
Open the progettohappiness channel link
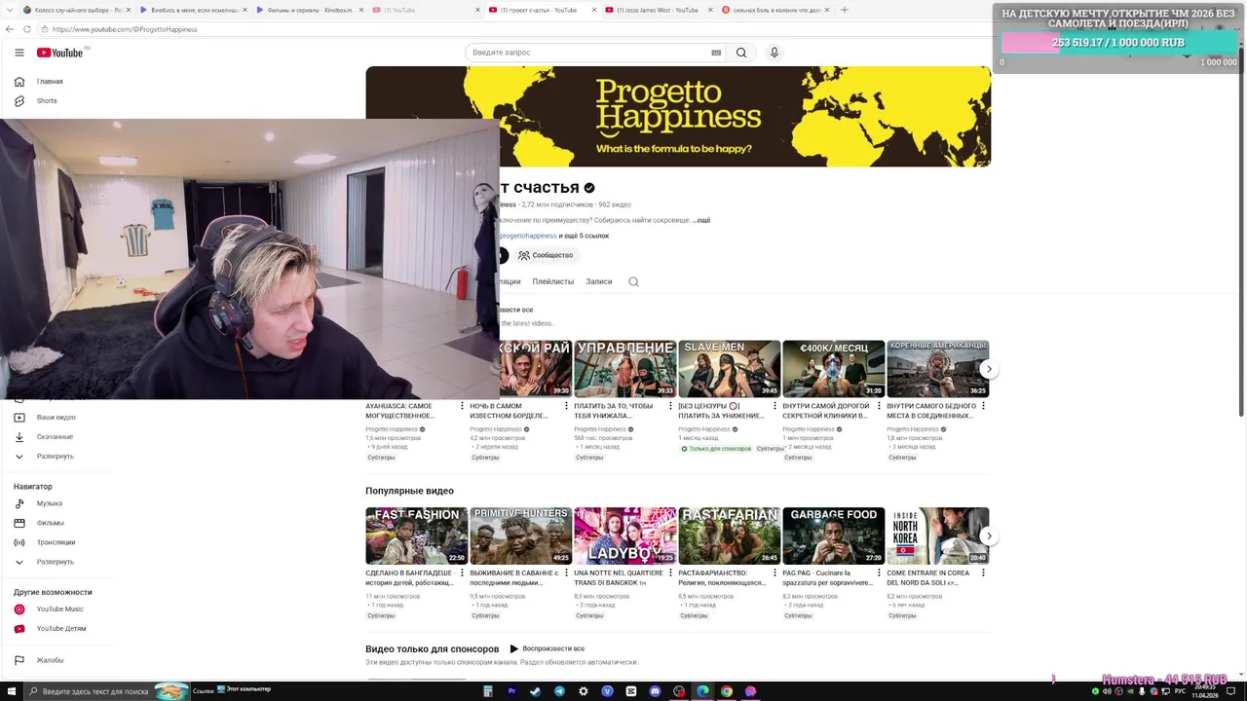click(528, 236)
